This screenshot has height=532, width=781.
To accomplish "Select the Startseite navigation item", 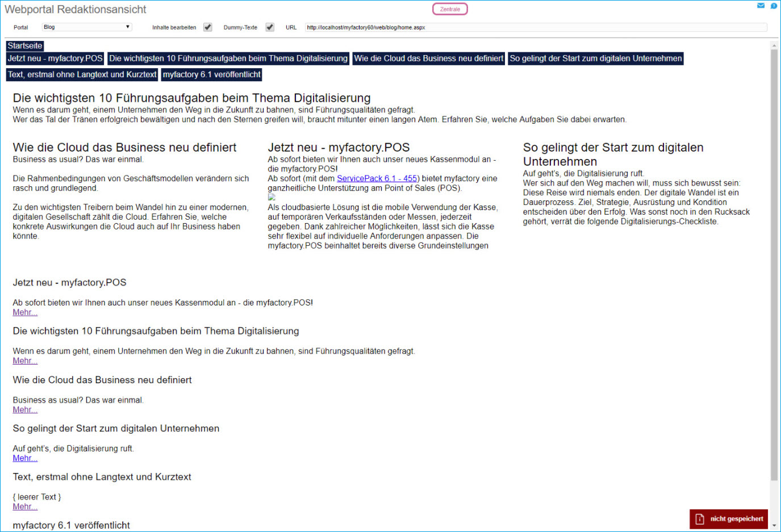I will pyautogui.click(x=25, y=46).
